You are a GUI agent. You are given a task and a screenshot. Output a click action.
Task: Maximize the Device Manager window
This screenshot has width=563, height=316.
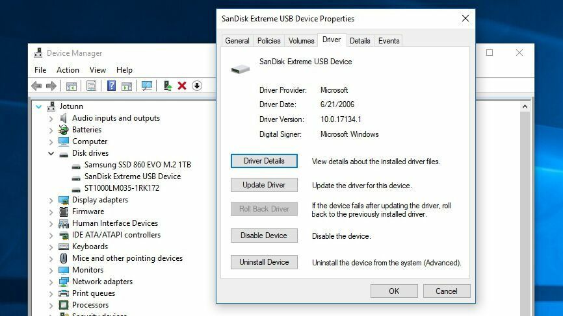[x=490, y=53]
